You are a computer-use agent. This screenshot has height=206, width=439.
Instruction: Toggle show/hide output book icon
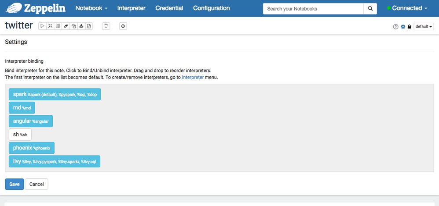click(58, 26)
